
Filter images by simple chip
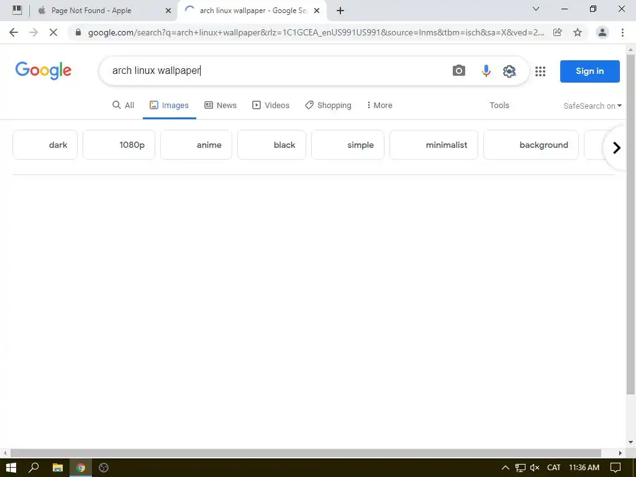pyautogui.click(x=348, y=145)
